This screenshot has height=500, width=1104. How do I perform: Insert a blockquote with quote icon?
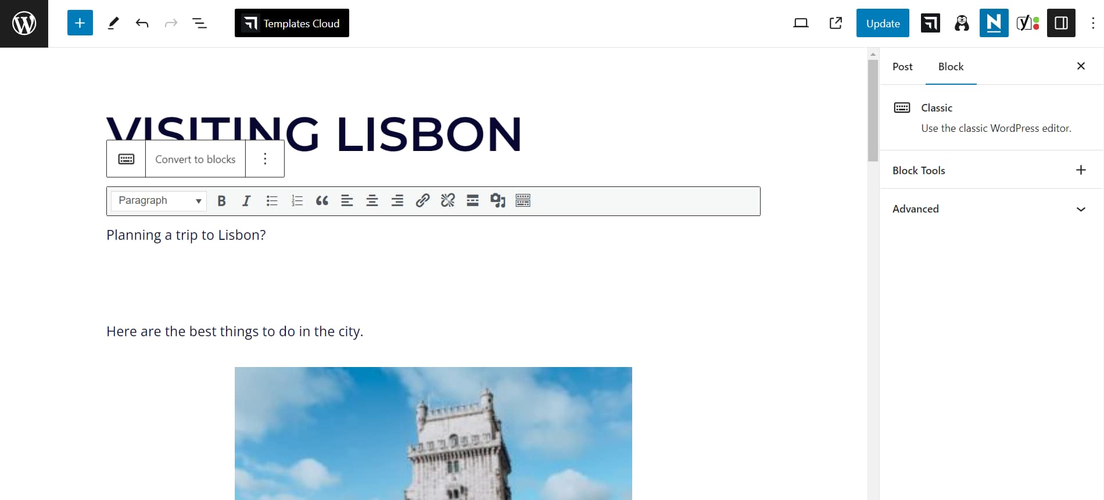pos(322,201)
